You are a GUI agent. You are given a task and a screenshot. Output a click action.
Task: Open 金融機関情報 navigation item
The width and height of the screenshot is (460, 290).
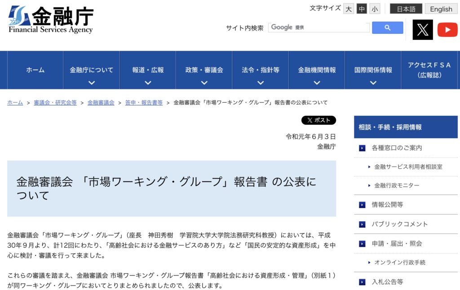pyautogui.click(x=317, y=70)
